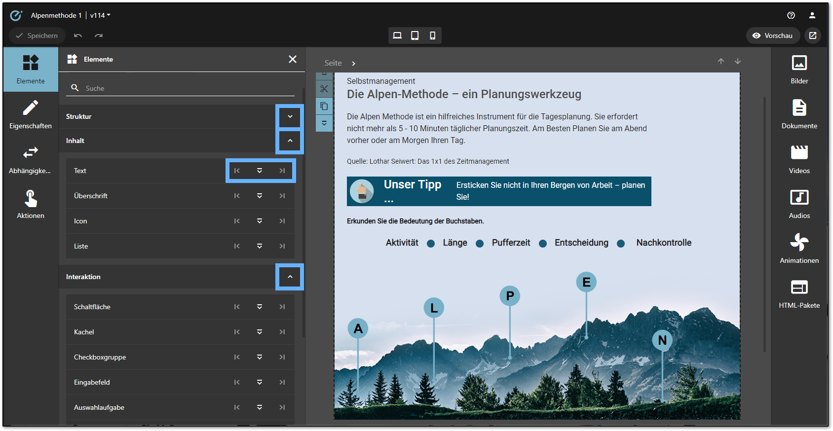Viewport: 833px width, 431px height.
Task: Insert Überschrift element at the beginning
Action: tap(237, 196)
